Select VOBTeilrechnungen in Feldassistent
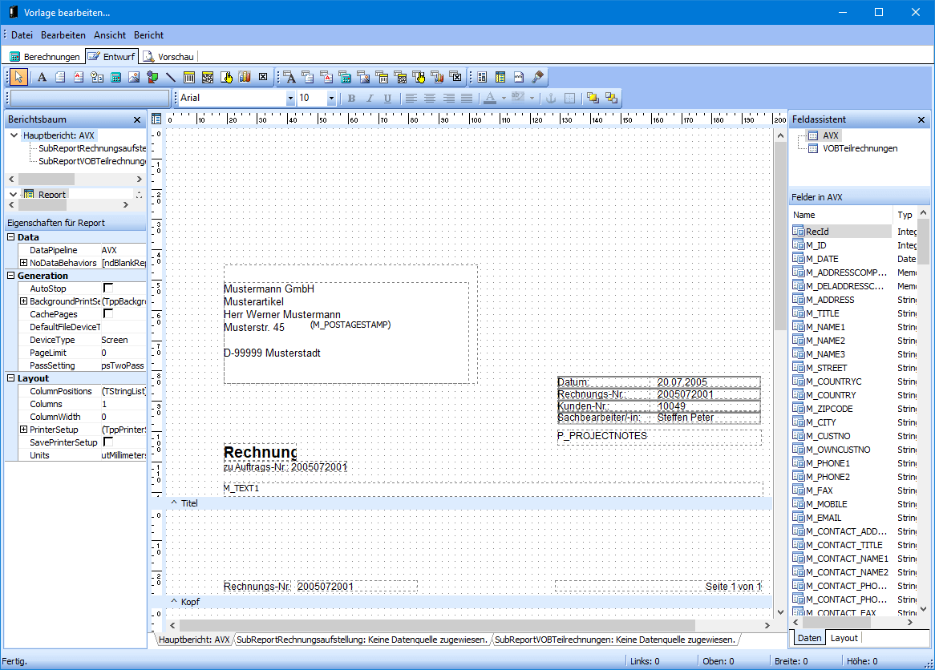The height and width of the screenshot is (670, 935). [x=860, y=148]
